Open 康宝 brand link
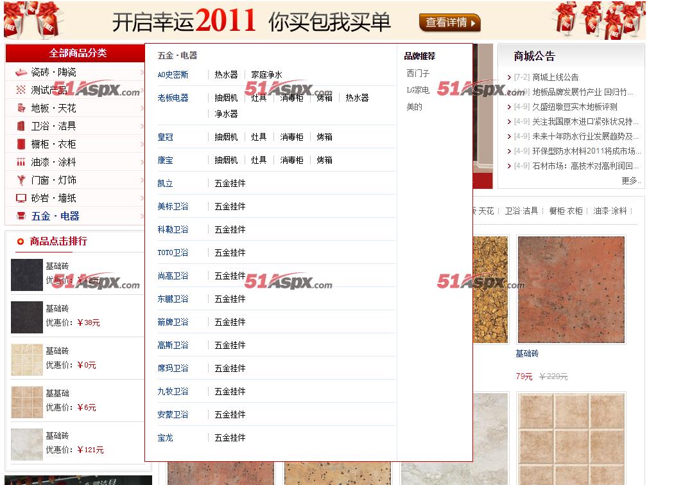Screen dimensions: 683x485 tap(165, 160)
